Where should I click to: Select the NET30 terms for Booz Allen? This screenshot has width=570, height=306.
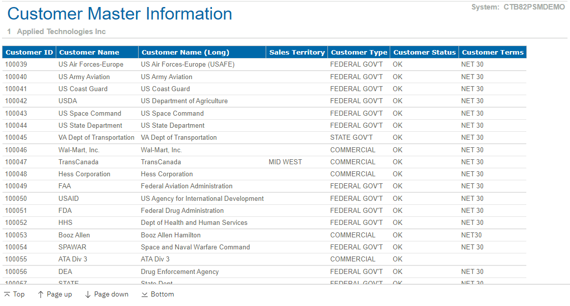coord(472,235)
